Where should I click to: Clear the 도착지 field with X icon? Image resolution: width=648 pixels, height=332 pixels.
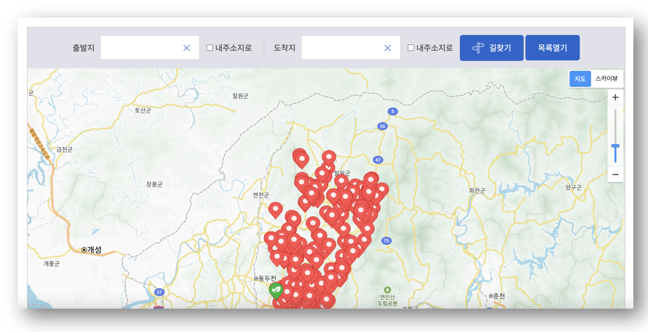coord(387,48)
